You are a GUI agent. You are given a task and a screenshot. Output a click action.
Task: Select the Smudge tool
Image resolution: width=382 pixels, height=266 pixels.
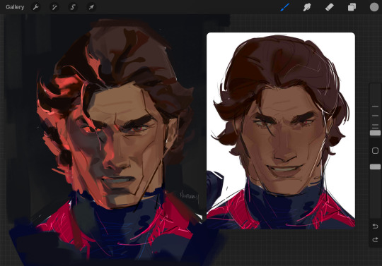307,7
